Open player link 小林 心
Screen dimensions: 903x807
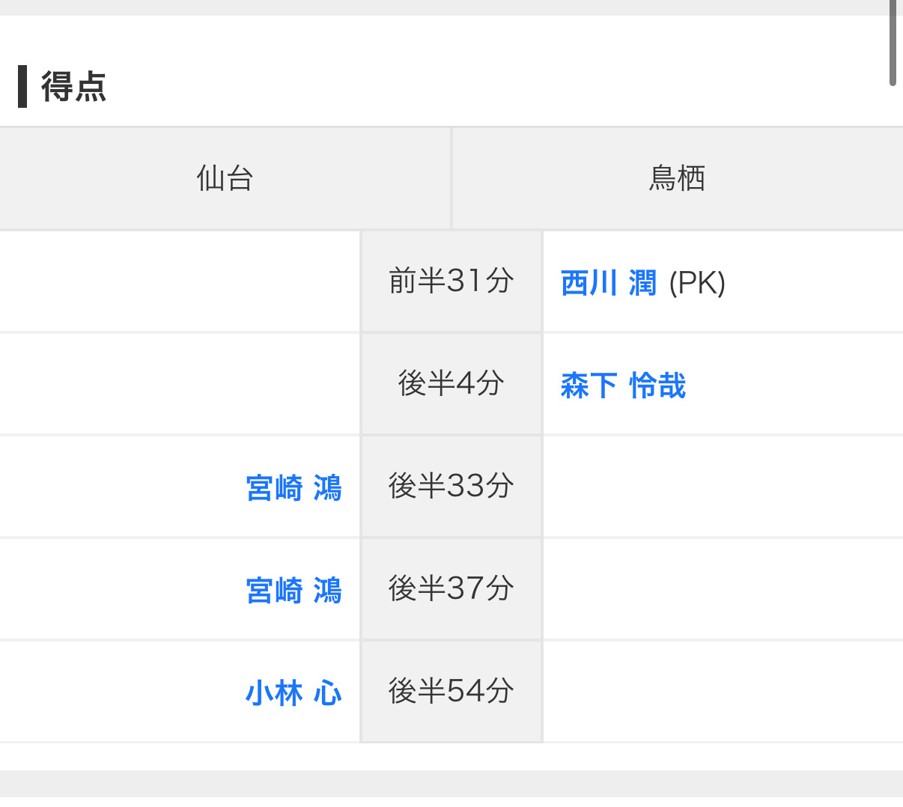294,692
